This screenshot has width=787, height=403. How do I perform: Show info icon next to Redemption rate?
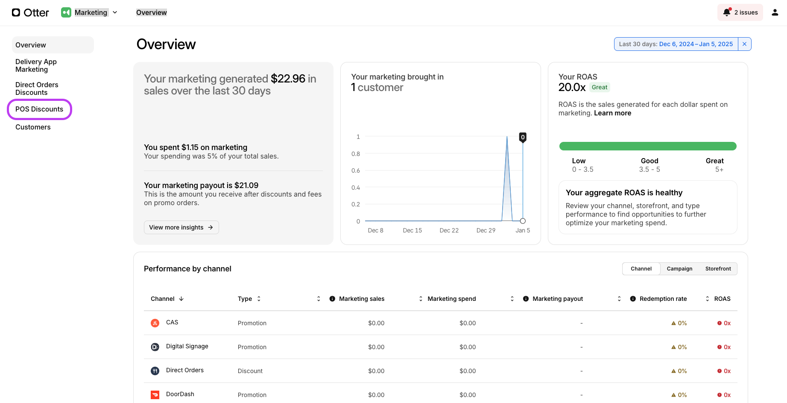[x=633, y=299]
